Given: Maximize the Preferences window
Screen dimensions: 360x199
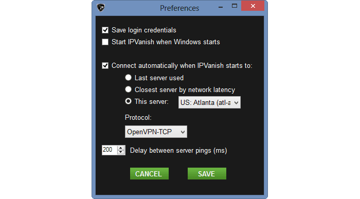Looking at the screenshot, I should pos(235,6).
